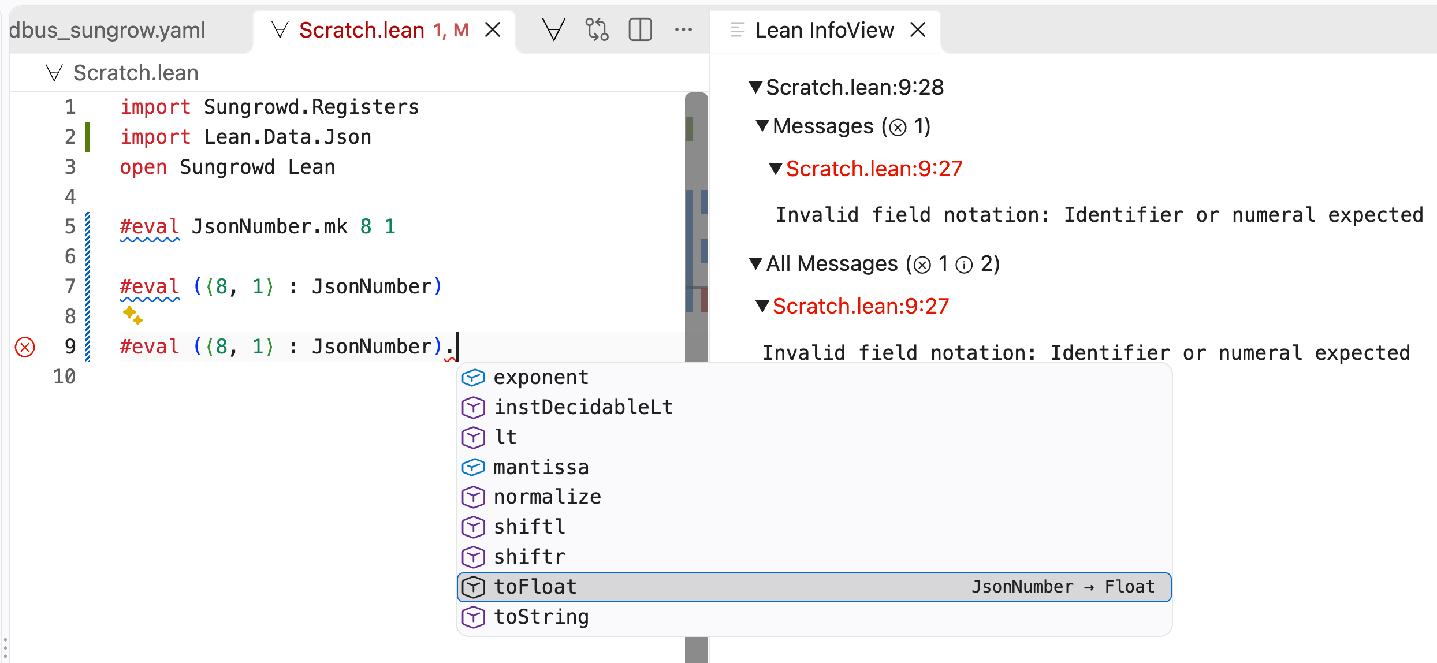
Task: Click line number 4 in the gutter
Action: pyautogui.click(x=70, y=197)
